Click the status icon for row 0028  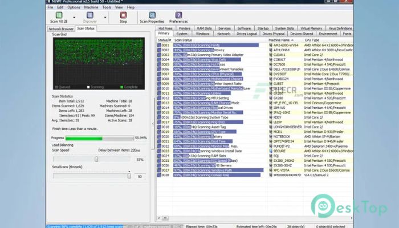point(159,175)
